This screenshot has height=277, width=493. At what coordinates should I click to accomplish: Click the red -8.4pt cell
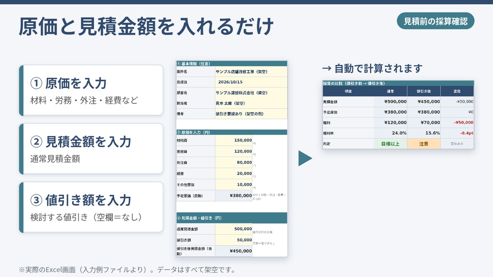click(457, 133)
